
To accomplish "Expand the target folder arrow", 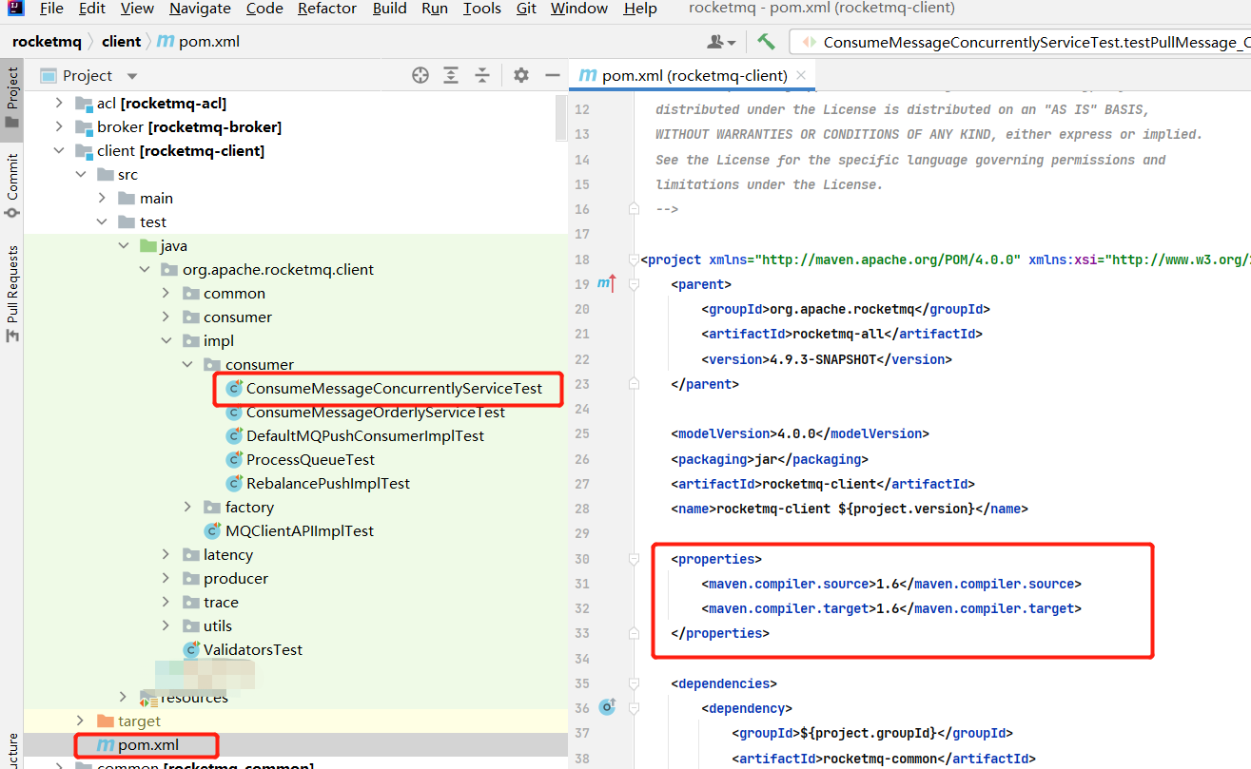I will (81, 721).
